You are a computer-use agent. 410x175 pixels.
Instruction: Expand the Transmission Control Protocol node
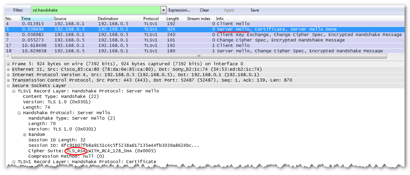[8, 80]
